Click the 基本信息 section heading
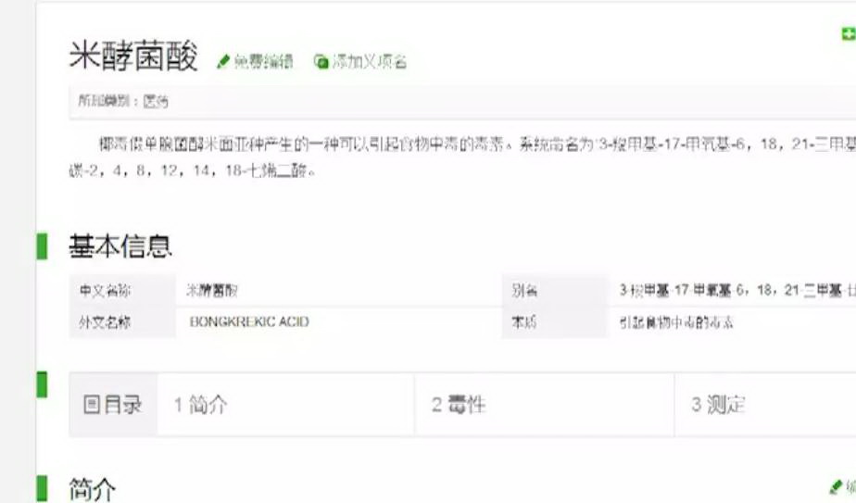The image size is (856, 503). coord(120,246)
